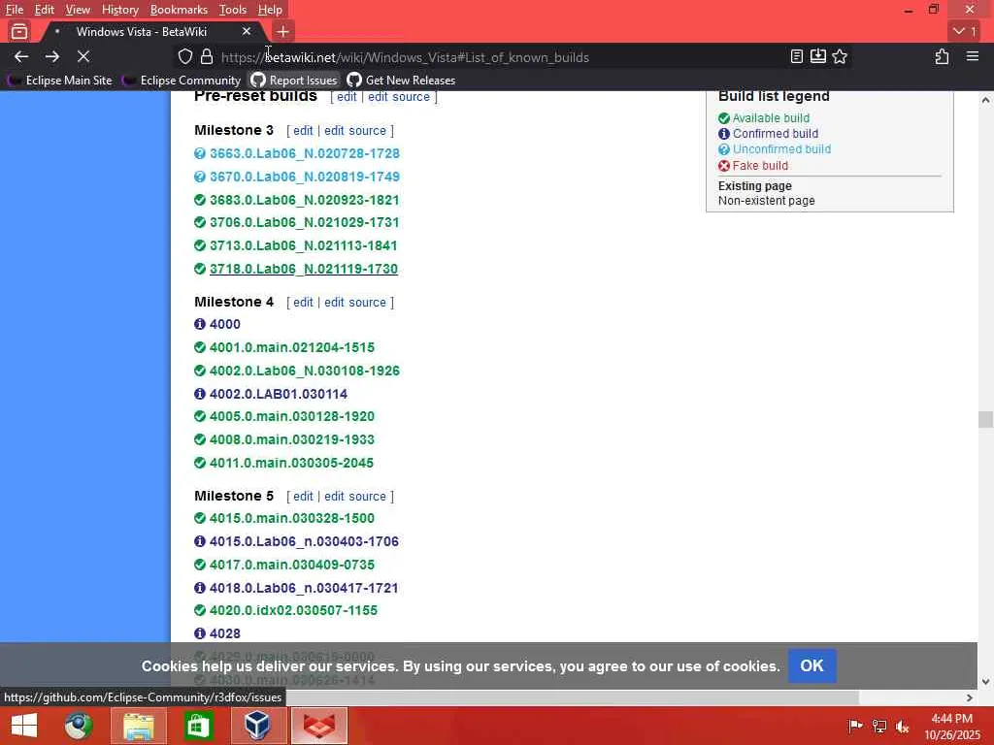
Task: Open Get New Releases bookmark
Action: click(x=401, y=81)
